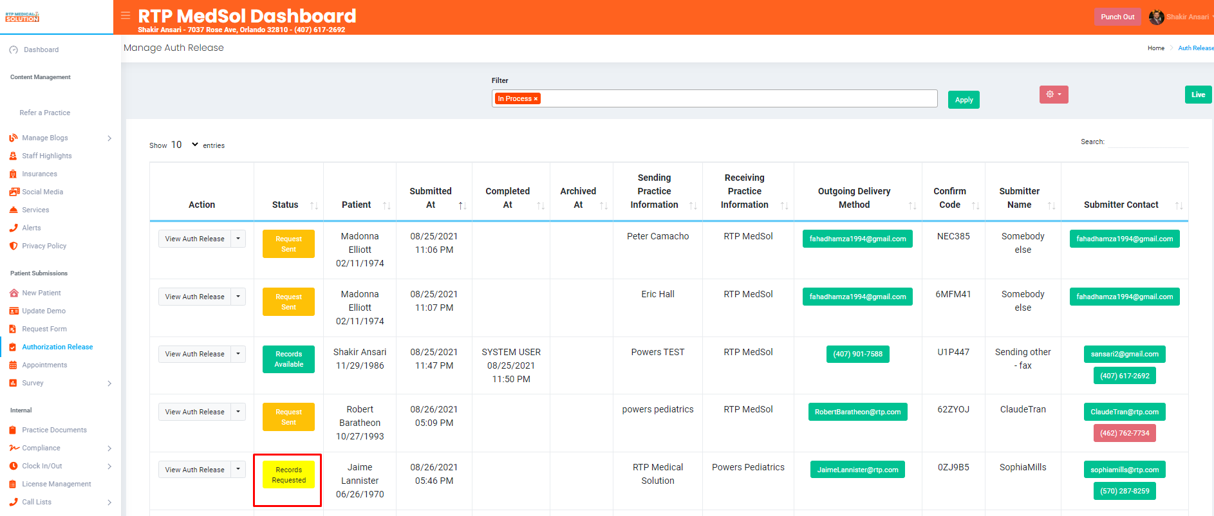The width and height of the screenshot is (1214, 516).
Task: Click Shakir Ansari profile avatar
Action: 1156,17
